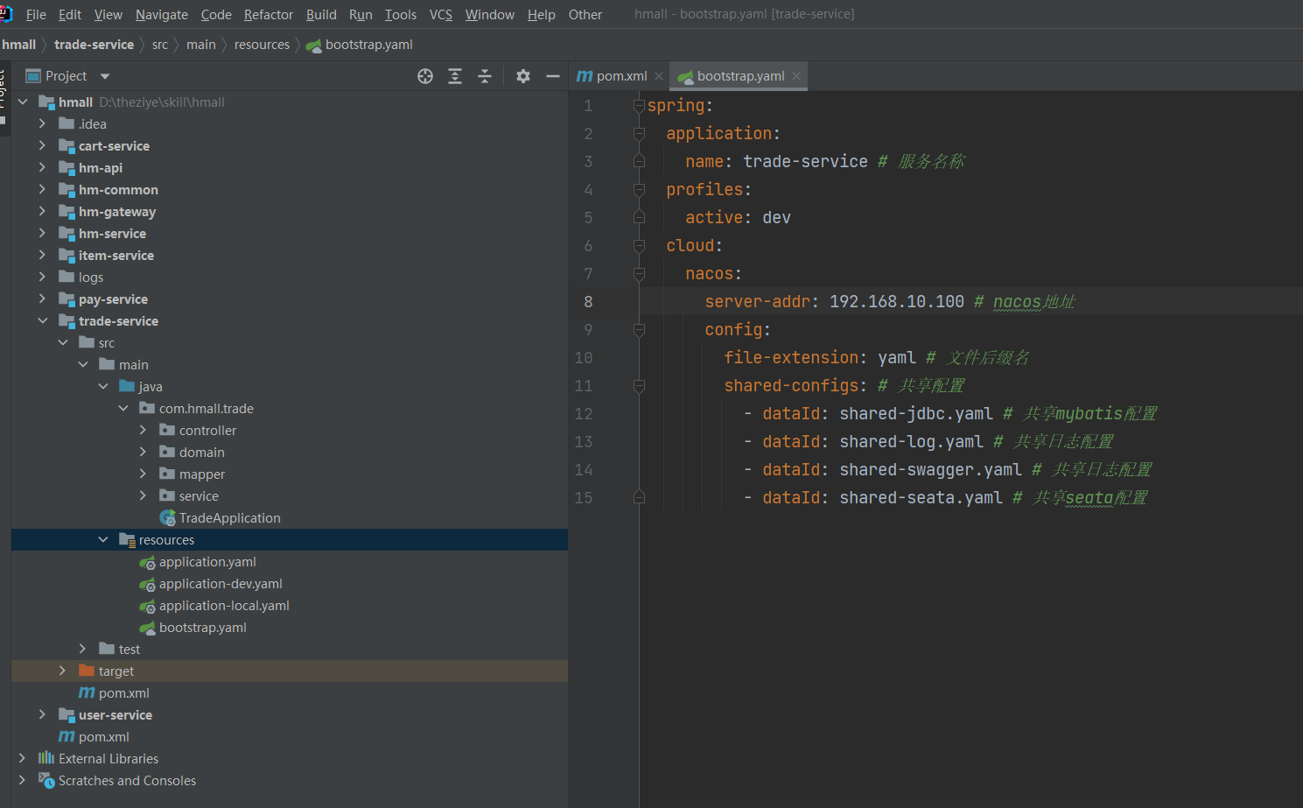
Task: Fold the application block at line 2
Action: [x=639, y=134]
